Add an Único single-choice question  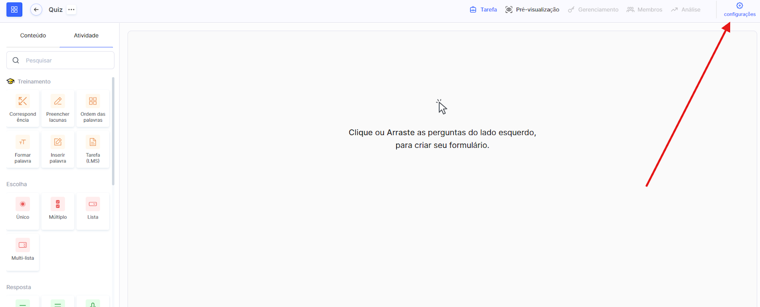[x=23, y=211]
